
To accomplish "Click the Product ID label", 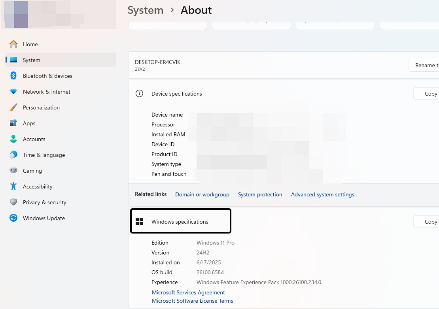I will tap(165, 154).
